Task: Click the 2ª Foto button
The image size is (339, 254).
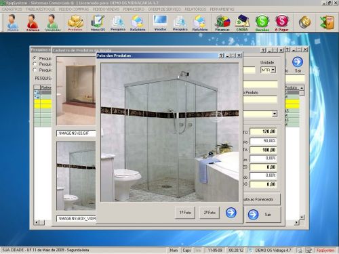Action: [x=210, y=213]
